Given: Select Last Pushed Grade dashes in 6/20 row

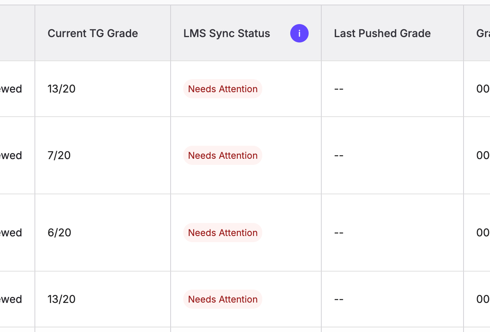Looking at the screenshot, I should [339, 233].
